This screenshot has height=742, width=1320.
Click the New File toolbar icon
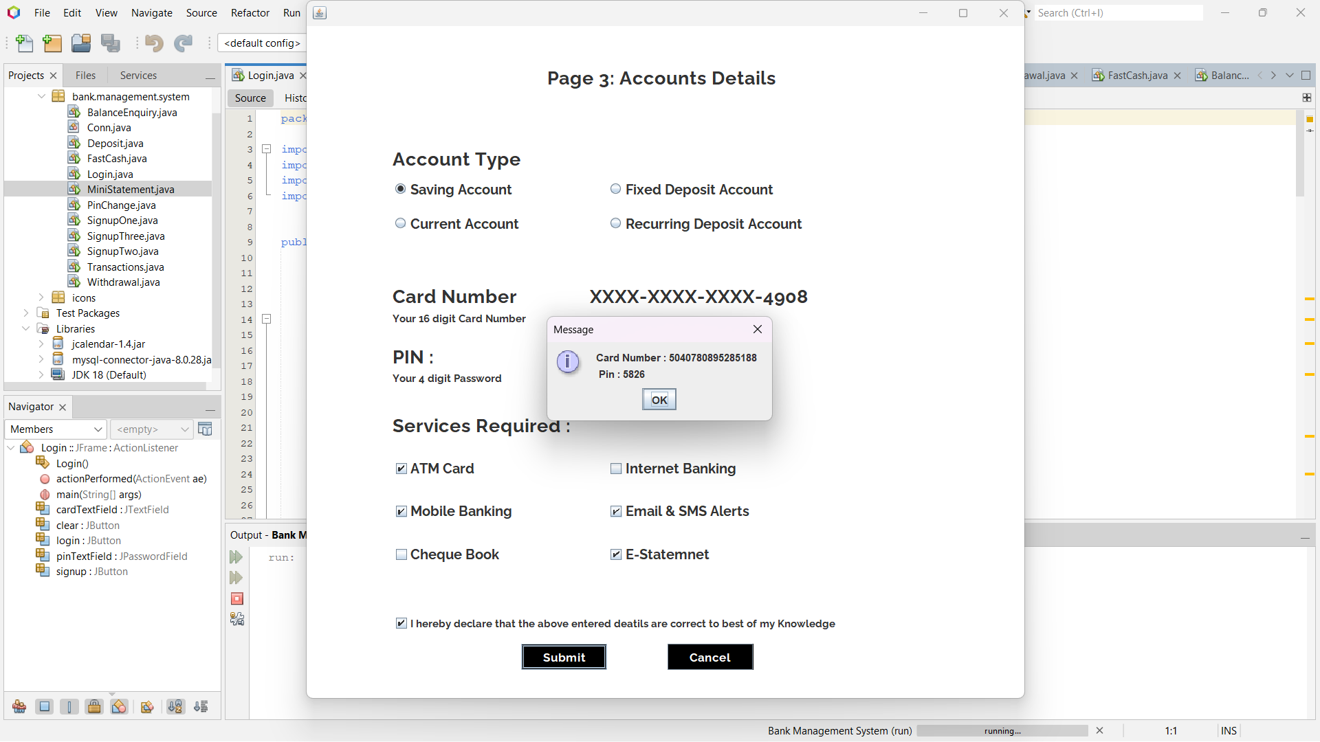click(24, 43)
